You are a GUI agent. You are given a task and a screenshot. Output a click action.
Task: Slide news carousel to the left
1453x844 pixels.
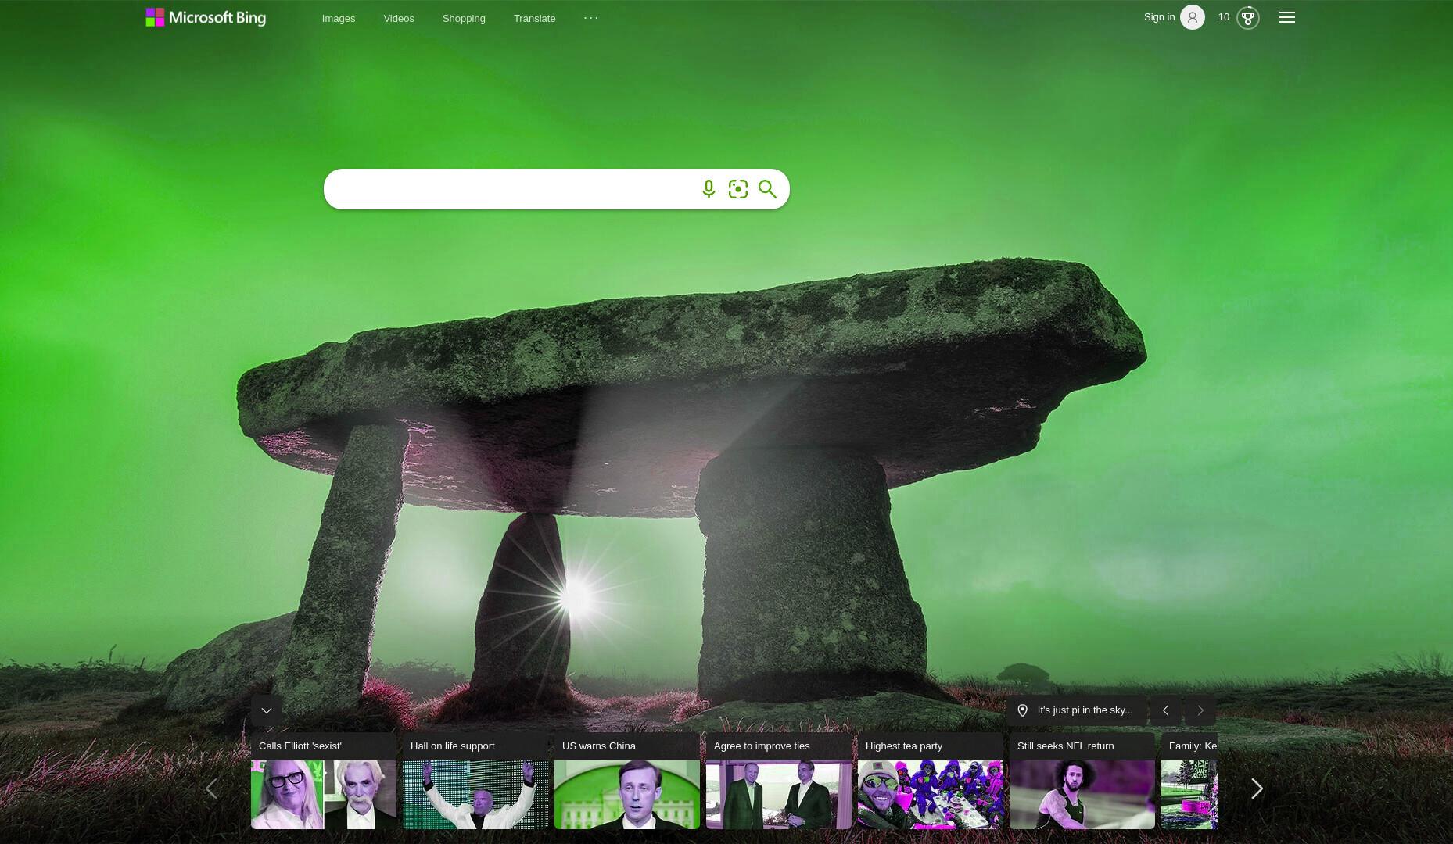pos(211,789)
